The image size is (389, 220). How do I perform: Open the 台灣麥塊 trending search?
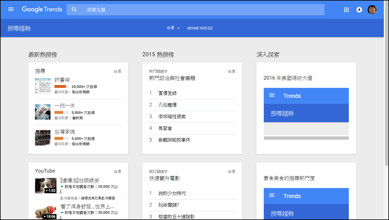point(64,131)
